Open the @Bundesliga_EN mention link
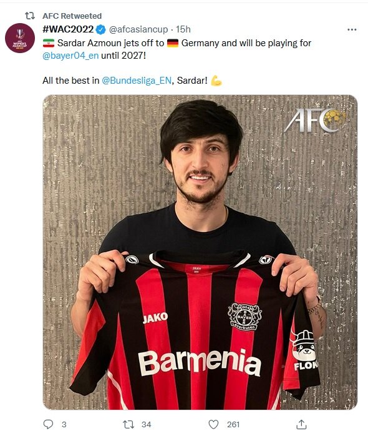This screenshot has height=436, width=368. [x=137, y=81]
